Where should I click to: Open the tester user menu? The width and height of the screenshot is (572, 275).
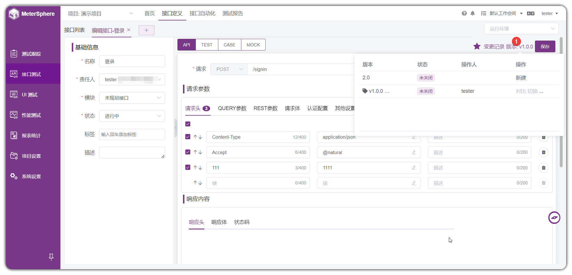tap(550, 13)
